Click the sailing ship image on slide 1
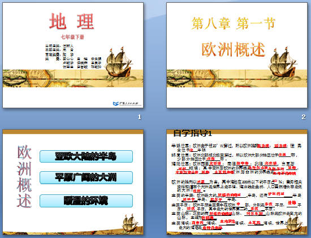This screenshot has height=238, width=311. pyautogui.click(x=118, y=62)
